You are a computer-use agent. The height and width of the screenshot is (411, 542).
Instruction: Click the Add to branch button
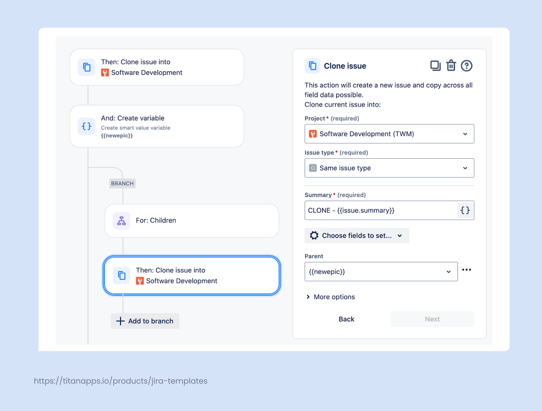pyautogui.click(x=145, y=321)
